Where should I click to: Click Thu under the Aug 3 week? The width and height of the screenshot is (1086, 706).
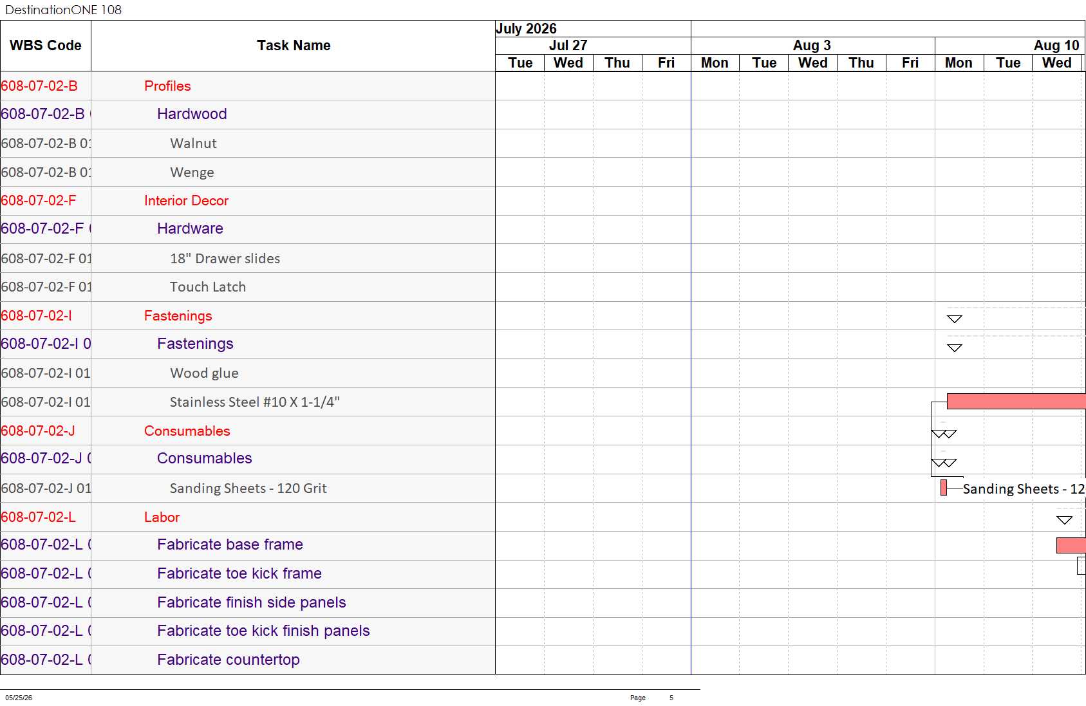click(861, 63)
